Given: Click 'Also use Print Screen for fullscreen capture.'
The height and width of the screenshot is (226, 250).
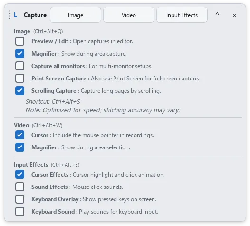Looking at the screenshot, I should (x=145, y=79).
